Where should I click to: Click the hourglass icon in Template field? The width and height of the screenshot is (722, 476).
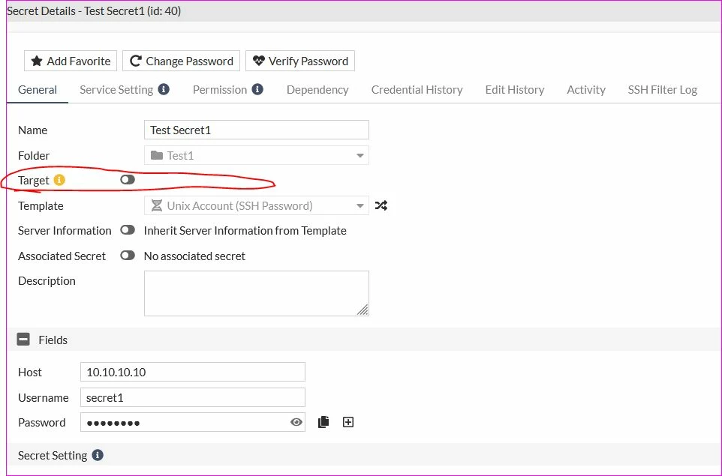157,205
